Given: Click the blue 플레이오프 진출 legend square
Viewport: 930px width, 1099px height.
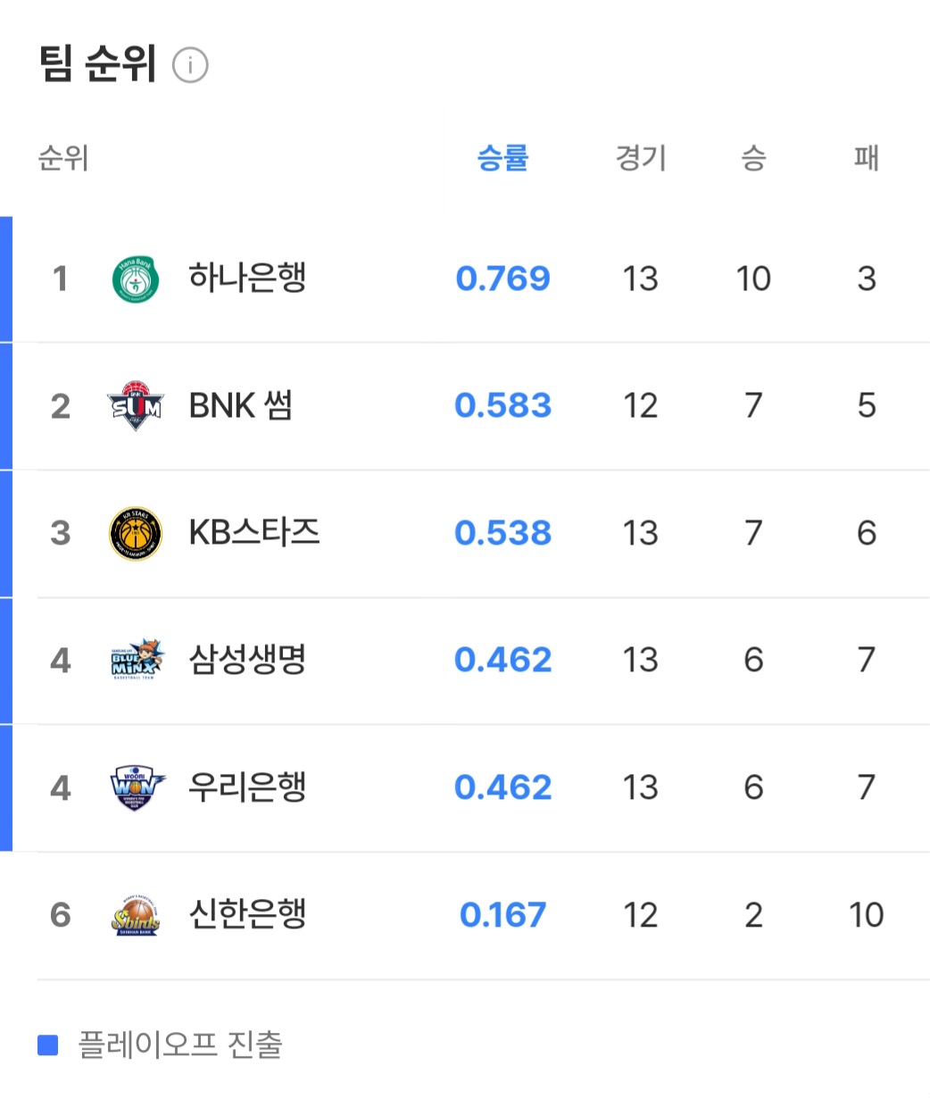Looking at the screenshot, I should [48, 1045].
